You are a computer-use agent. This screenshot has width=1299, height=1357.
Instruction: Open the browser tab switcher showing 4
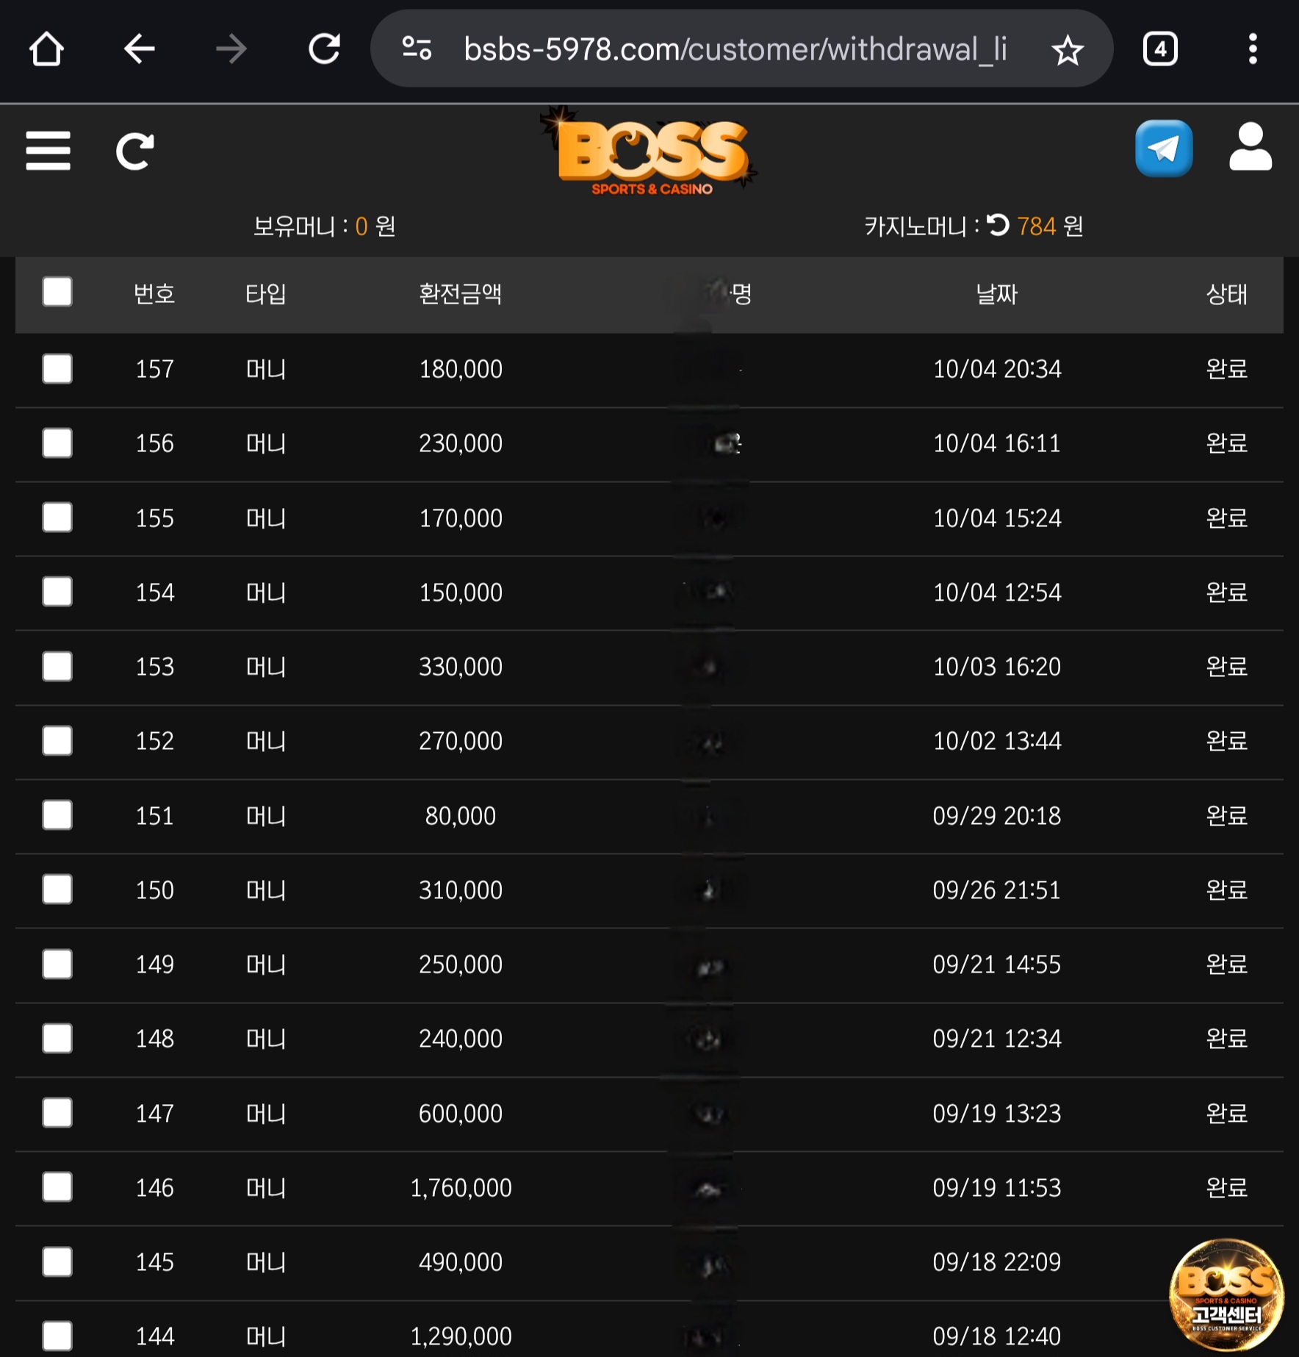(1160, 50)
